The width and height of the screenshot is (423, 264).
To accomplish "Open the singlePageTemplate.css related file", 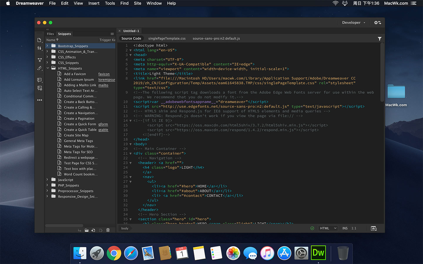I will point(167,38).
